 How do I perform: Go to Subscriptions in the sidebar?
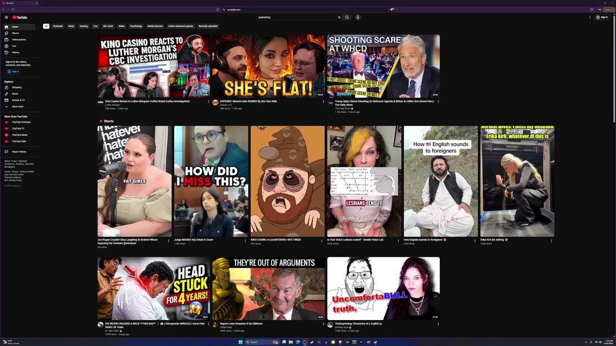tap(19, 39)
